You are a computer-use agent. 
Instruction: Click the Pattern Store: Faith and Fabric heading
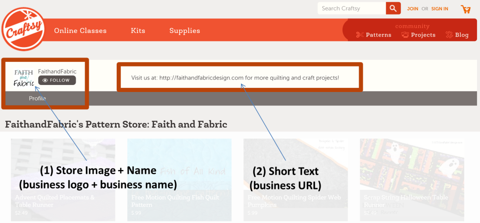[x=116, y=125]
